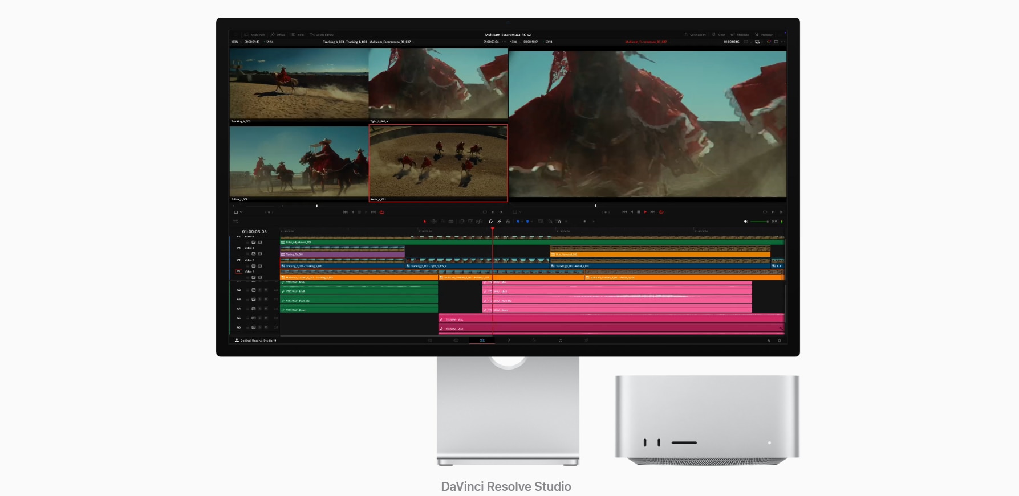1019x496 pixels.
Task: Jump to first frame in timeline viewer
Action: click(624, 212)
